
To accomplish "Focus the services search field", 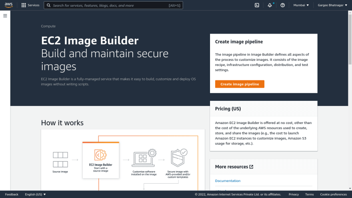I will point(113,5).
